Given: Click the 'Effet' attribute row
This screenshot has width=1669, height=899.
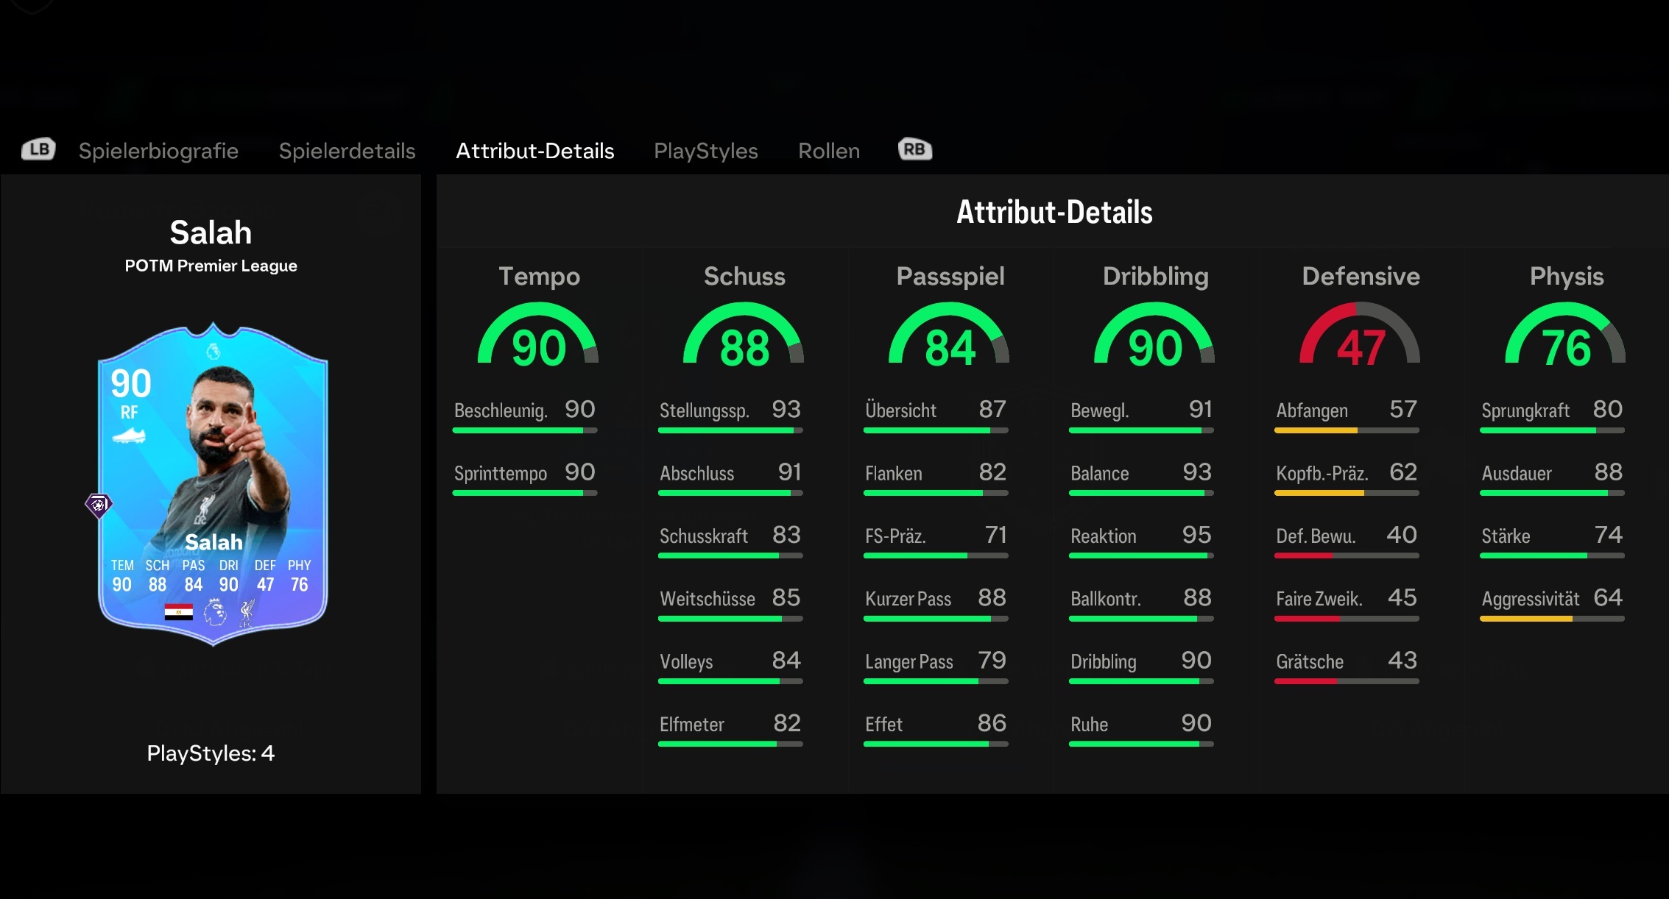Looking at the screenshot, I should tap(936, 728).
